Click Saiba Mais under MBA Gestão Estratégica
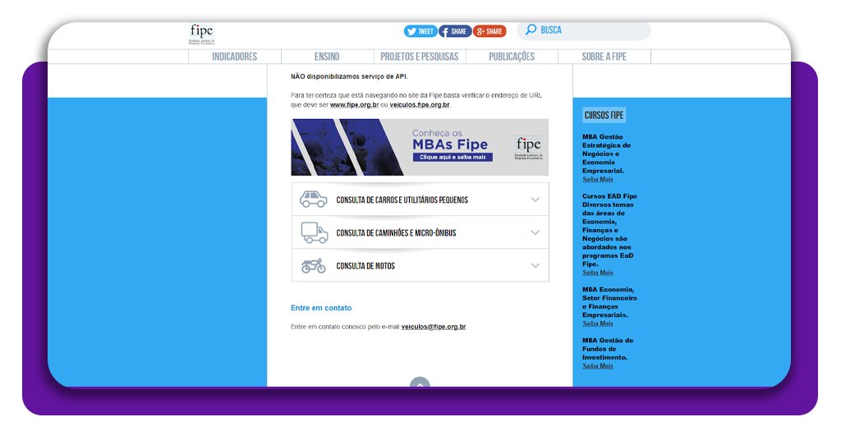Viewport: 841px width, 440px height. (x=598, y=179)
